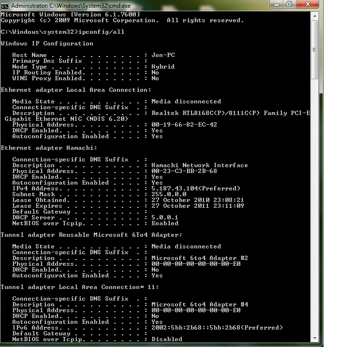This screenshot has width=353, height=347.
Task: Click the Copyright 2009 Microsoft Corporation line
Action: tap(122, 20)
